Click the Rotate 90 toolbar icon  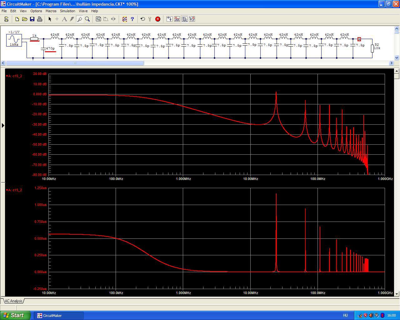106,19
